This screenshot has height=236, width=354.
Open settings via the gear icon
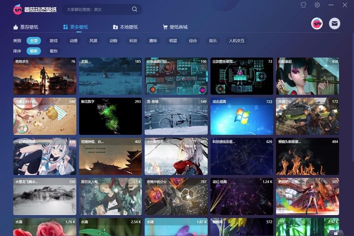317,5
